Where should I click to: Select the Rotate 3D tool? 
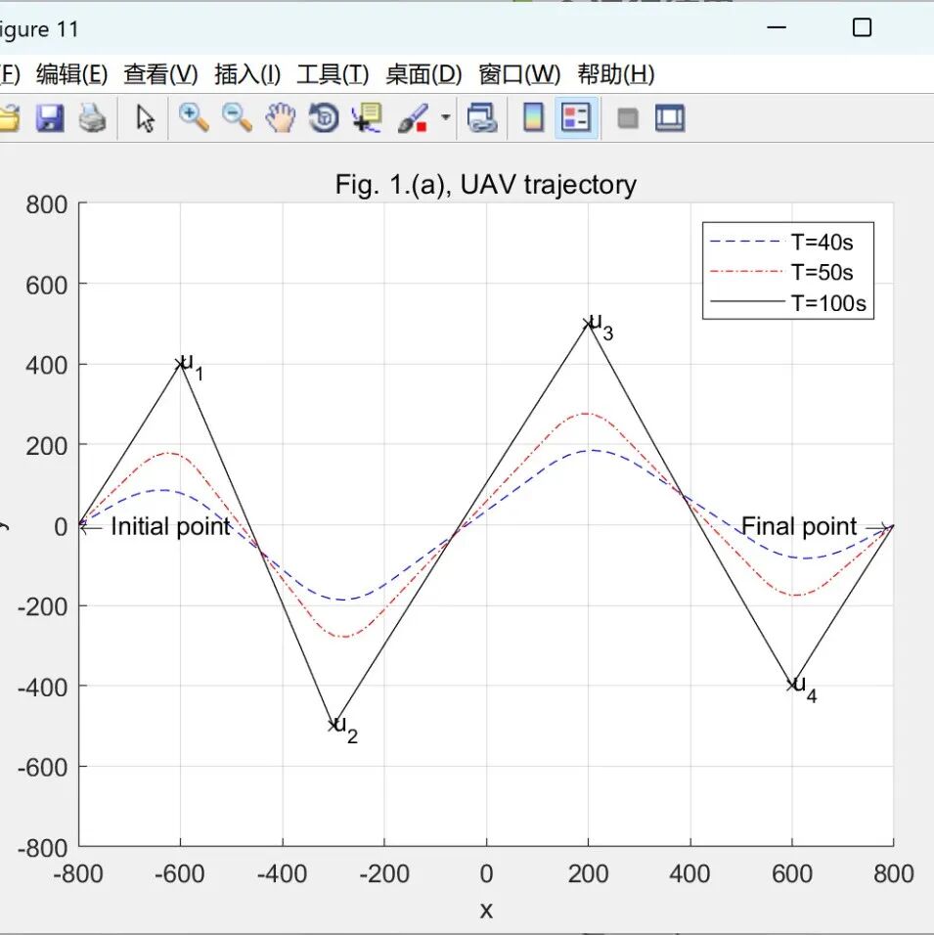tap(324, 117)
